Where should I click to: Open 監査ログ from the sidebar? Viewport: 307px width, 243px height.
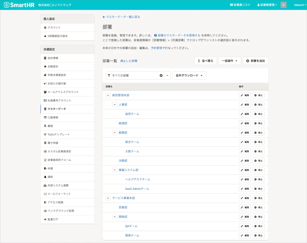pyautogui.click(x=53, y=219)
